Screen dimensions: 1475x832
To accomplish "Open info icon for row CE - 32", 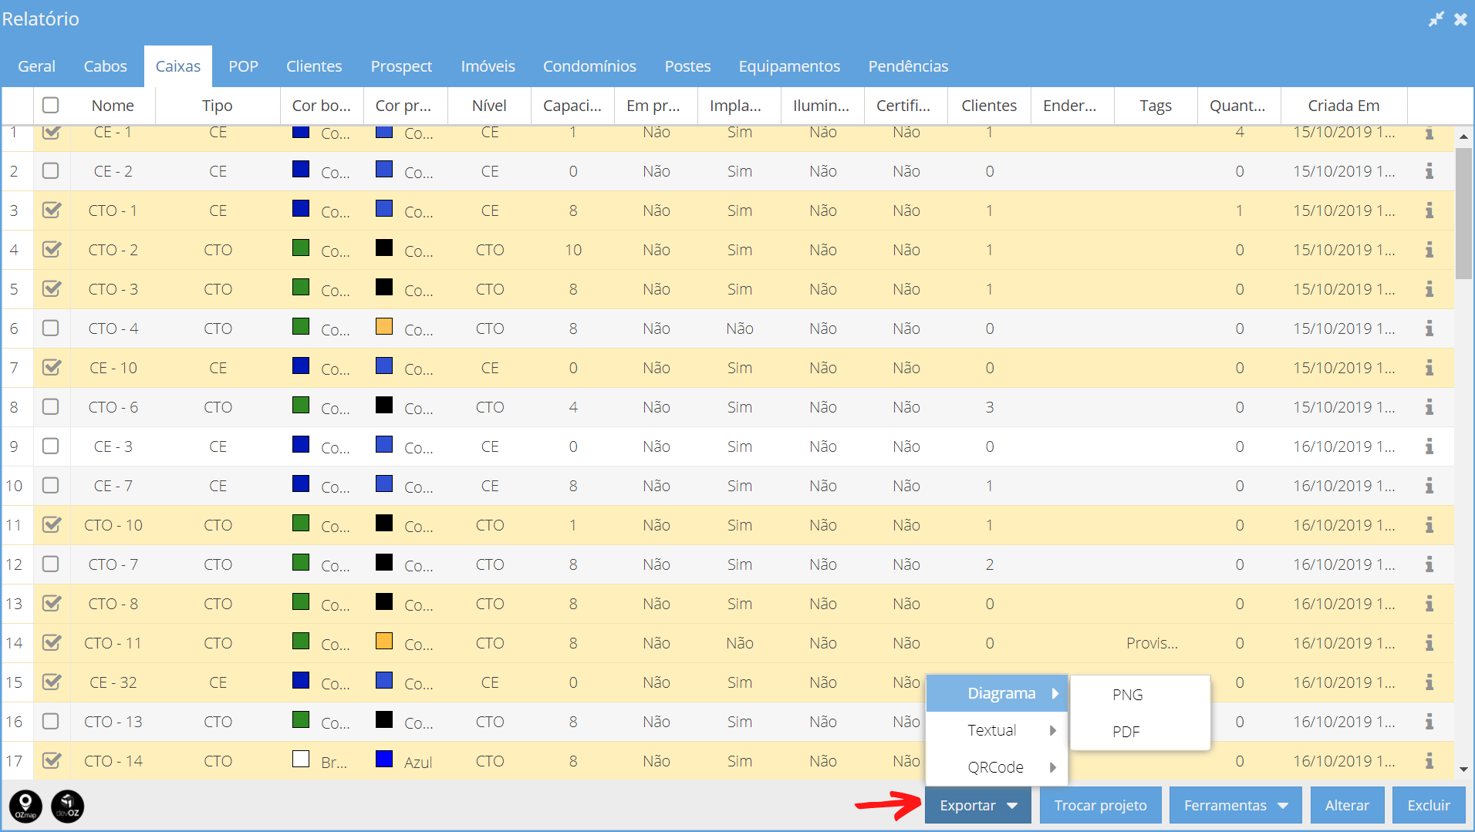I will pos(1429,682).
